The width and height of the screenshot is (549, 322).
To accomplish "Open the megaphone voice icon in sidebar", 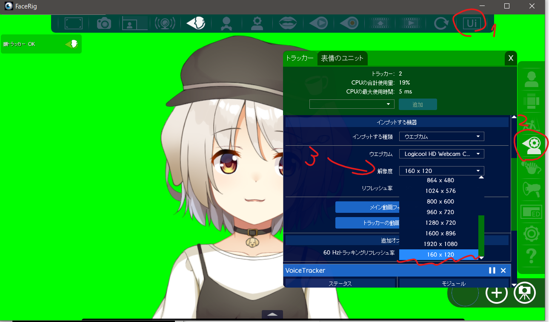I will [531, 189].
